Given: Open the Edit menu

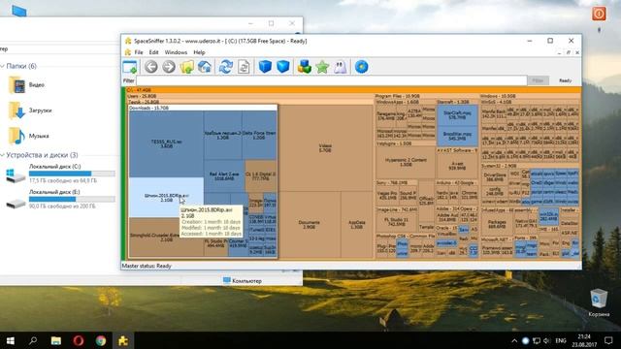Looking at the screenshot, I should tap(153, 52).
